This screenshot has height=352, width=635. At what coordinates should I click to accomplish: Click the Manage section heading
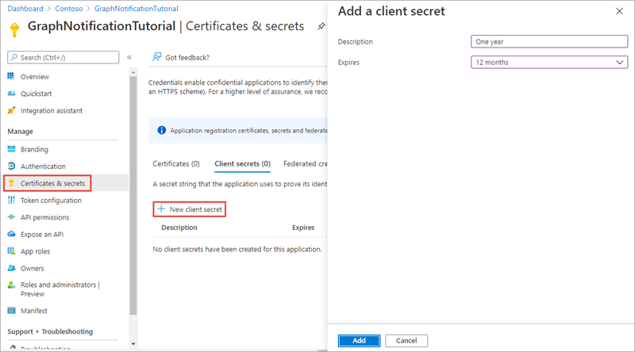[21, 132]
